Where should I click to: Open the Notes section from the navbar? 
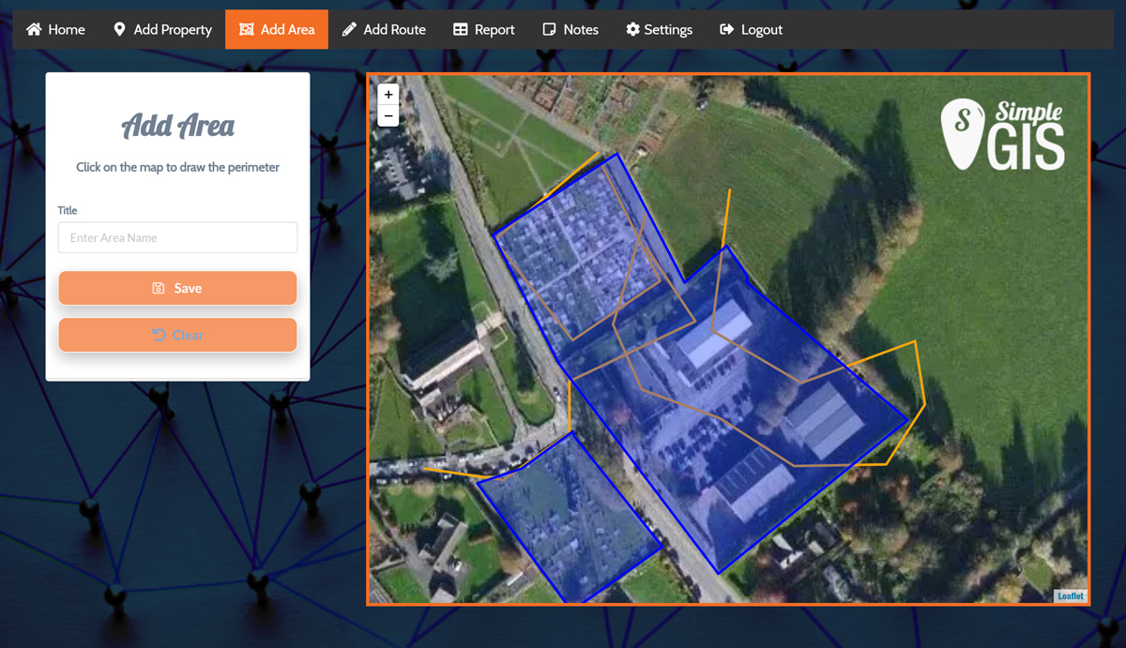(570, 29)
